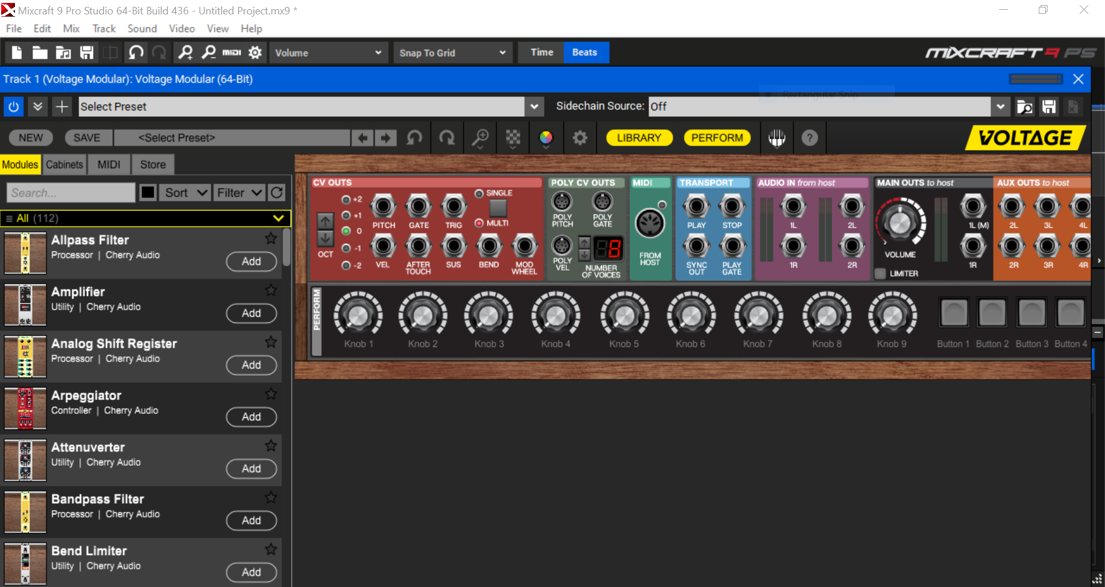The width and height of the screenshot is (1105, 587).
Task: Click the SAVE button
Action: click(x=87, y=138)
